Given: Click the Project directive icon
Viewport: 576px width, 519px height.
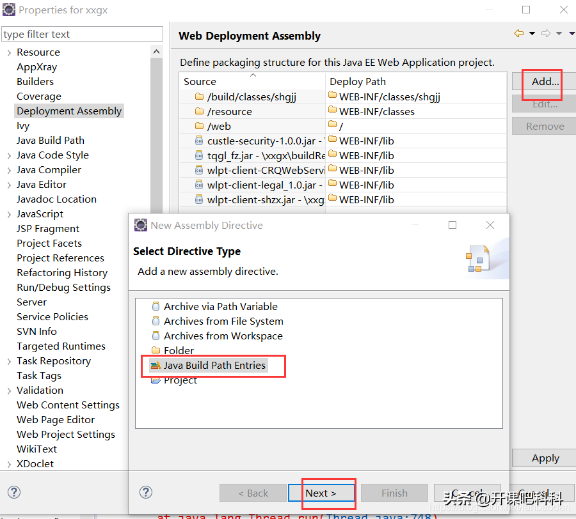Looking at the screenshot, I should pyautogui.click(x=156, y=380).
